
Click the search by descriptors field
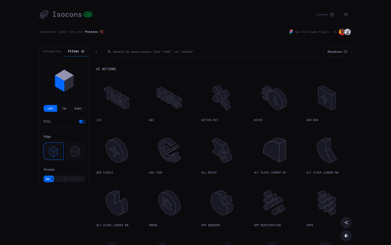[x=213, y=52]
